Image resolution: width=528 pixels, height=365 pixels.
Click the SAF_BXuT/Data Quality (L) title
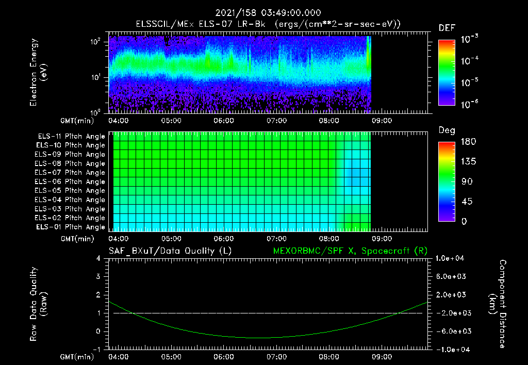point(170,251)
